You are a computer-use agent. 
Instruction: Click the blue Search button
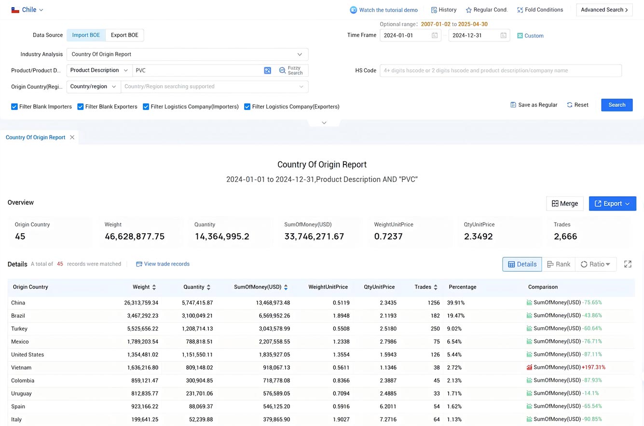tap(617, 105)
